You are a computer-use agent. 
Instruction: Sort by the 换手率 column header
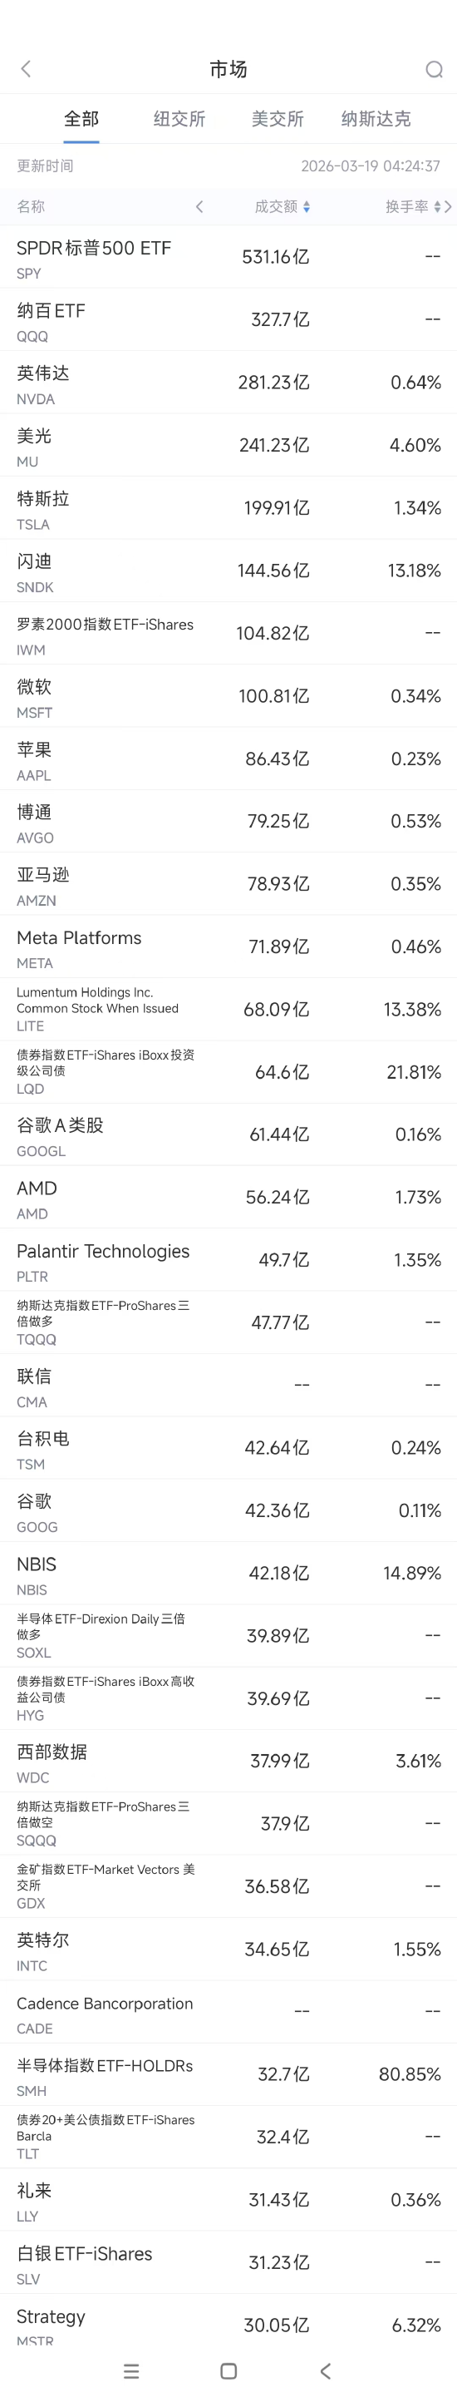(407, 206)
